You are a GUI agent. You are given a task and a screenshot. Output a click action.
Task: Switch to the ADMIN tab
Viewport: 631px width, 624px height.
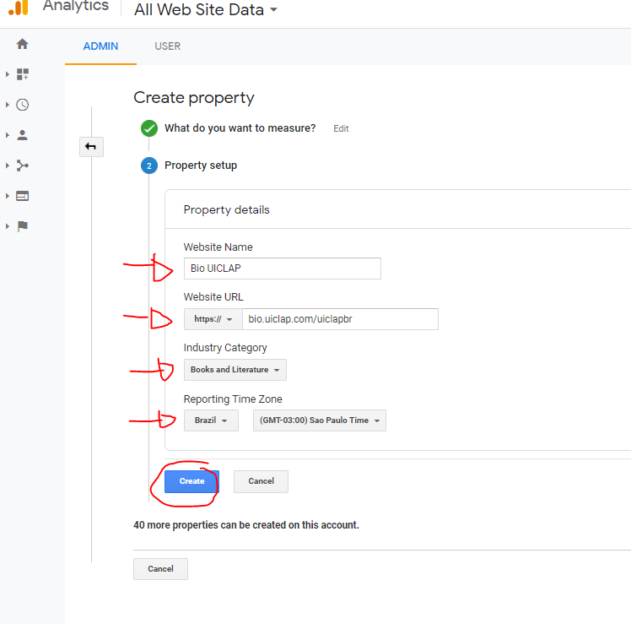click(x=100, y=46)
